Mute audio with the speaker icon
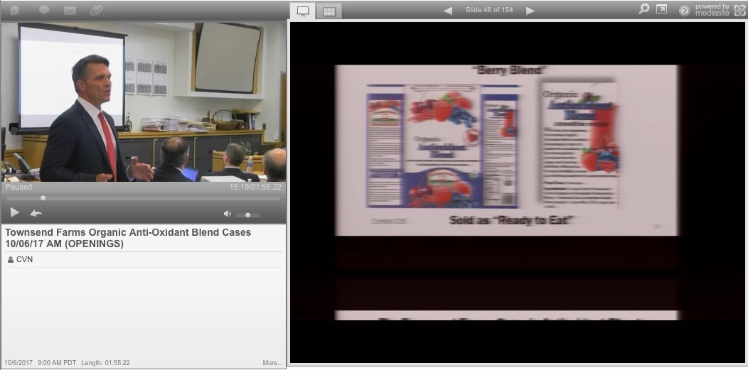748x370 pixels. coord(227,214)
